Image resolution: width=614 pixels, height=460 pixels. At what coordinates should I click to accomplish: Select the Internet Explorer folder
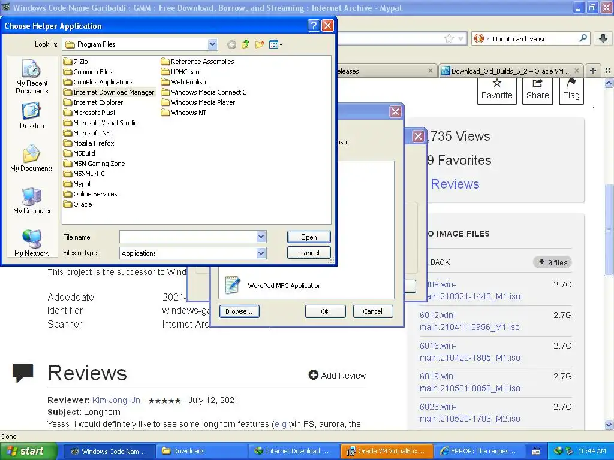pyautogui.click(x=93, y=102)
